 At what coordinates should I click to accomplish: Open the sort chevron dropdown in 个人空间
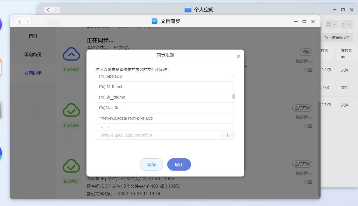point(335,24)
